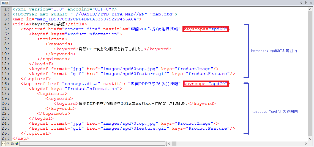Click keyword text about 瞬簡PDF作成7 sales start

click(133, 104)
